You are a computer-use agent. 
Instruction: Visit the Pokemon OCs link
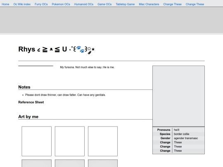61,4
